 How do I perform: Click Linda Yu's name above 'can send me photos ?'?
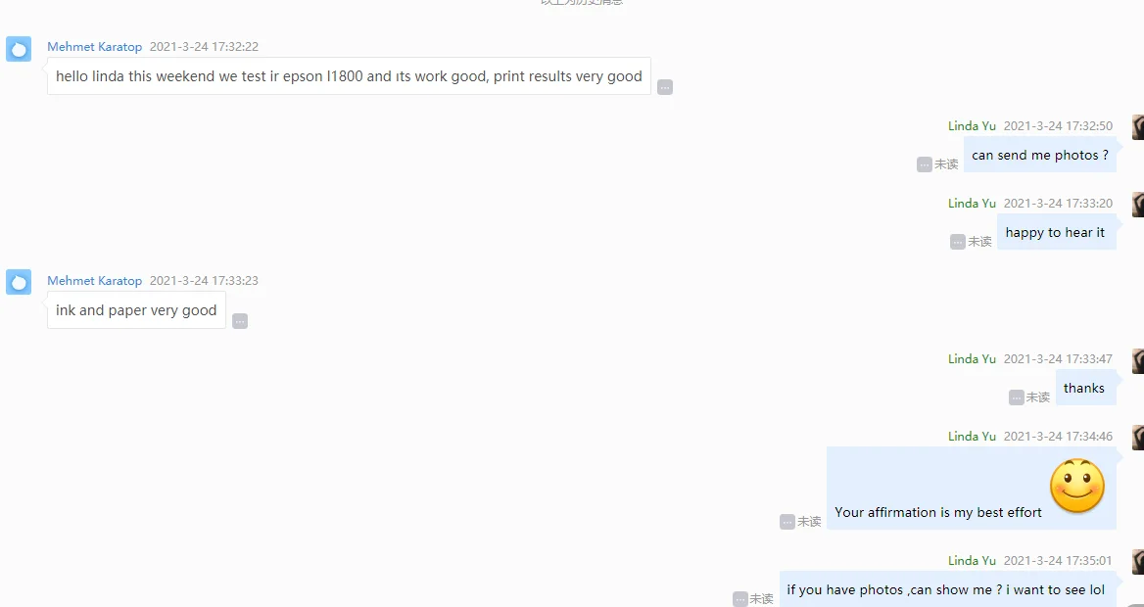pos(972,126)
